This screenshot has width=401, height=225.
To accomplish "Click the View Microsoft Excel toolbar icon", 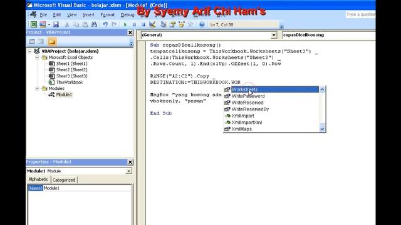I will (x=33, y=24).
